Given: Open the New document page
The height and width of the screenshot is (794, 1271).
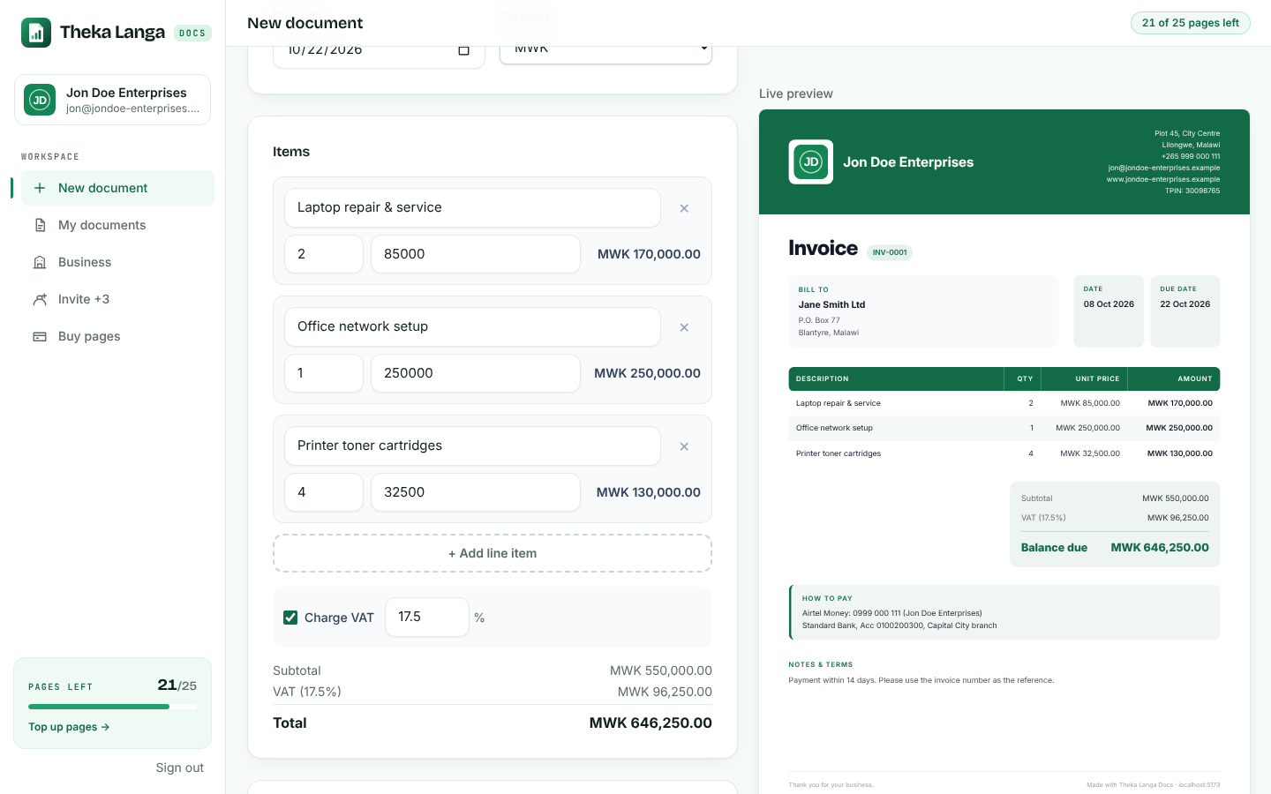Looking at the screenshot, I should coord(117,188).
